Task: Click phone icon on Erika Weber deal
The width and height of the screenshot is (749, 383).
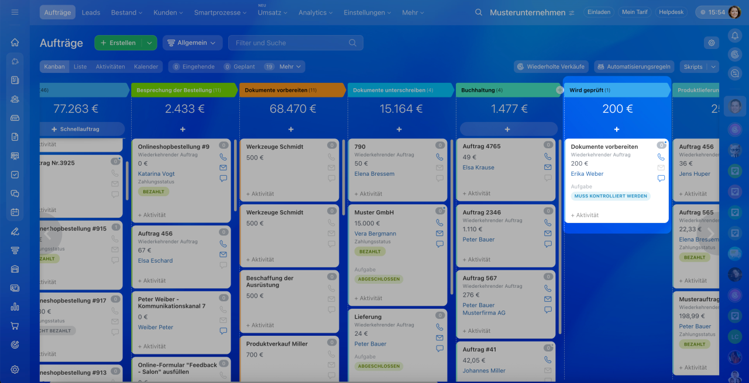Action: click(x=661, y=157)
